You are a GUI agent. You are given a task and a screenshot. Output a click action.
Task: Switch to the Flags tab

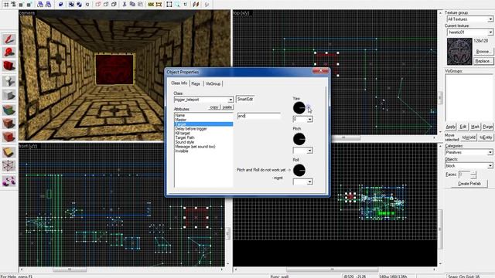click(x=196, y=84)
